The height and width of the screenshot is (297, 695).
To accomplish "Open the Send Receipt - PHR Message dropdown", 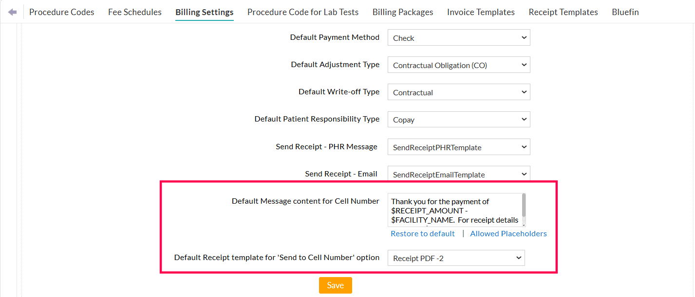I will click(458, 147).
